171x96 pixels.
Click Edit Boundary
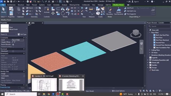click(110, 11)
